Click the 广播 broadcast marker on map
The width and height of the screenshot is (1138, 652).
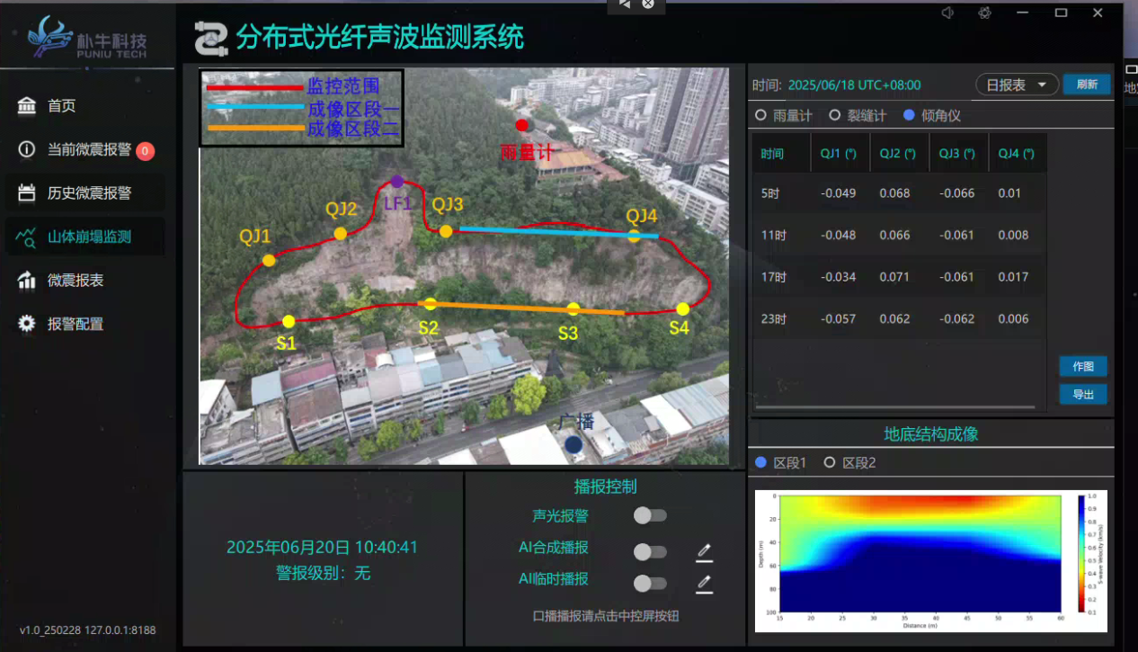tap(573, 443)
